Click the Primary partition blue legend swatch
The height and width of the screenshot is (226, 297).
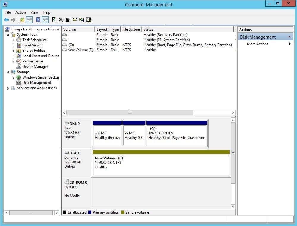tap(90, 212)
